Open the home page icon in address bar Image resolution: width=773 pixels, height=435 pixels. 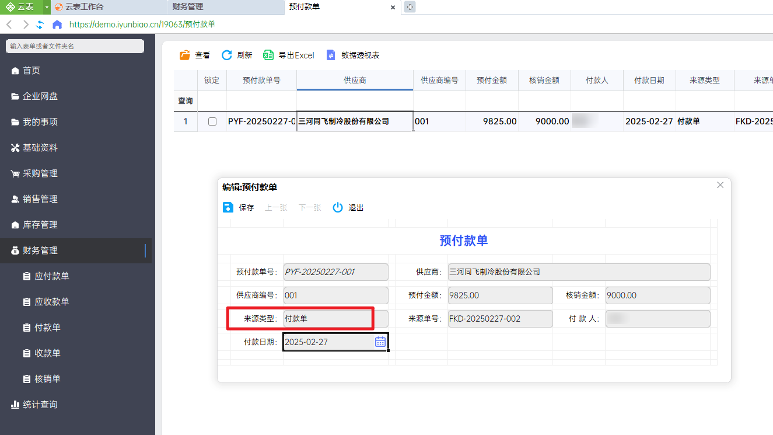click(x=57, y=25)
